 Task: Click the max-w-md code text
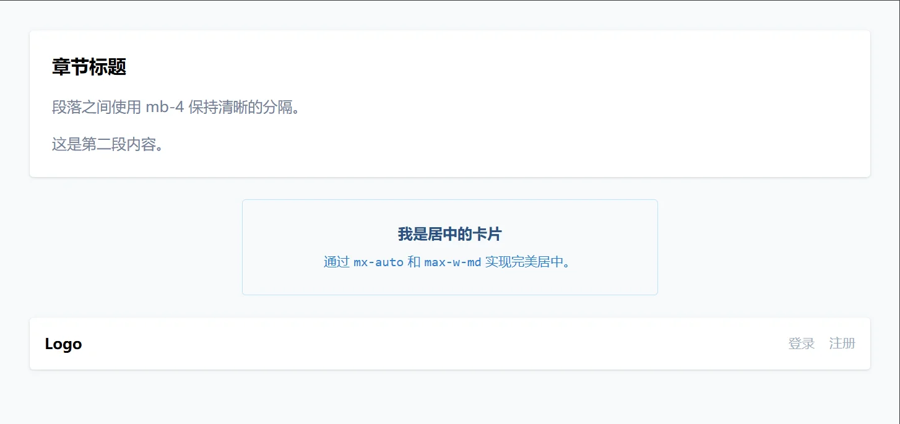[x=452, y=262]
